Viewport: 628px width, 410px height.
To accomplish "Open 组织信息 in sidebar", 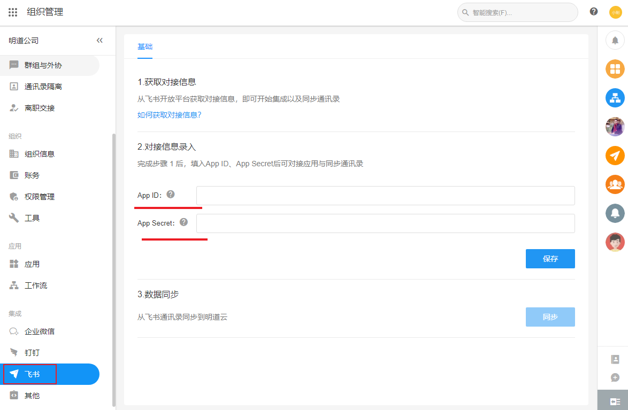I will [50, 154].
